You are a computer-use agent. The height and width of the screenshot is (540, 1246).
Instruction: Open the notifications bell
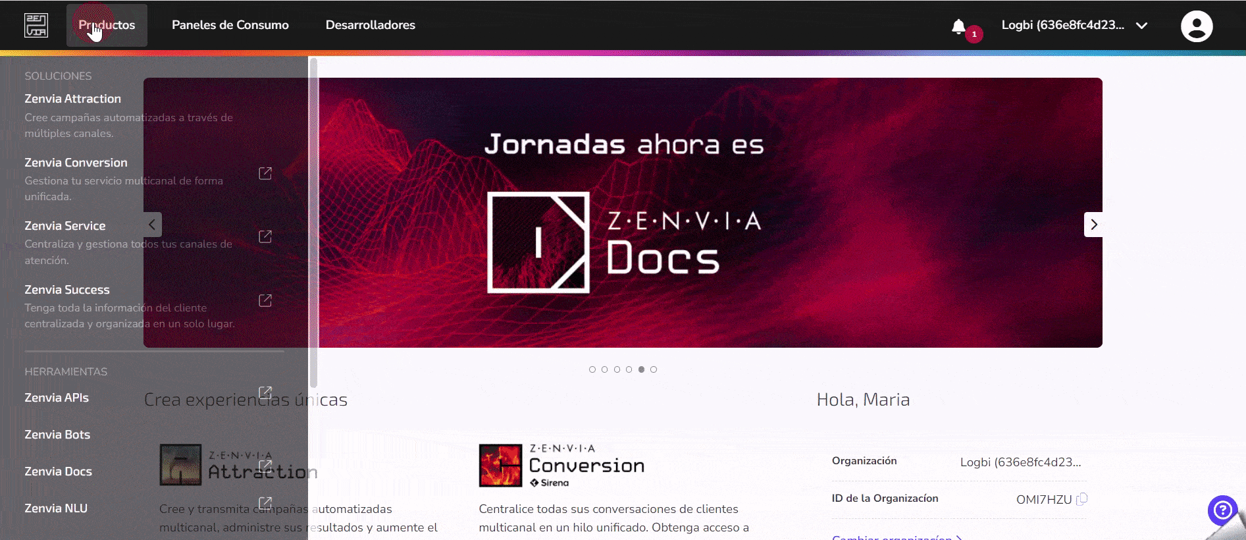tap(958, 26)
